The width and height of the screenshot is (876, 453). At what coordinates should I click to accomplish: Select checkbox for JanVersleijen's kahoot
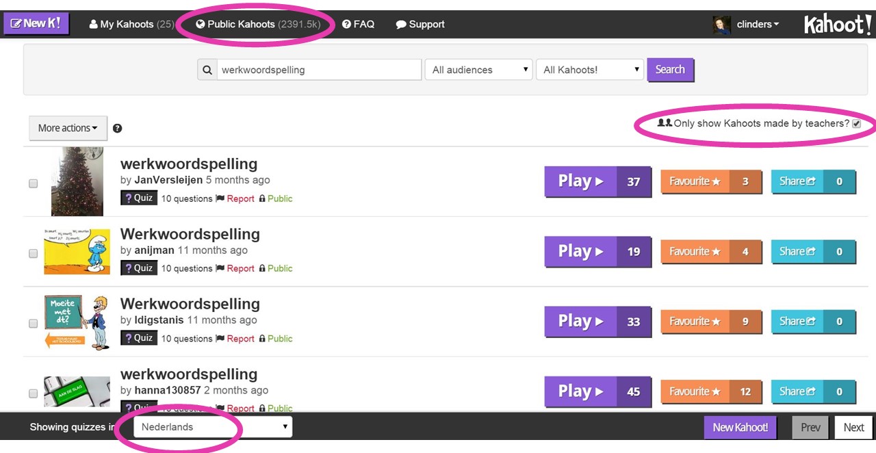[33, 183]
